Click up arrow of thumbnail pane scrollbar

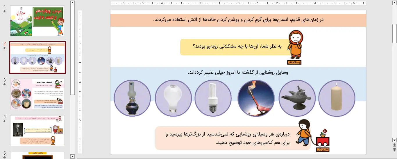73,3
